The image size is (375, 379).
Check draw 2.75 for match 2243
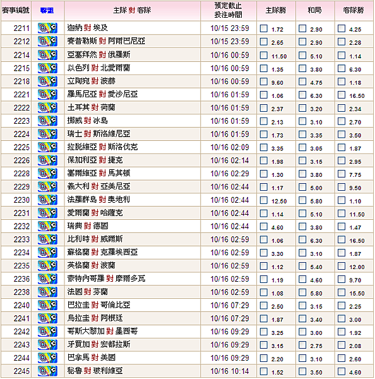[302, 345]
